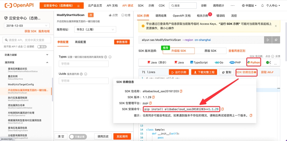Open the API 文档 nav item
The height and width of the screenshot is (141, 287).
tap(112, 6)
